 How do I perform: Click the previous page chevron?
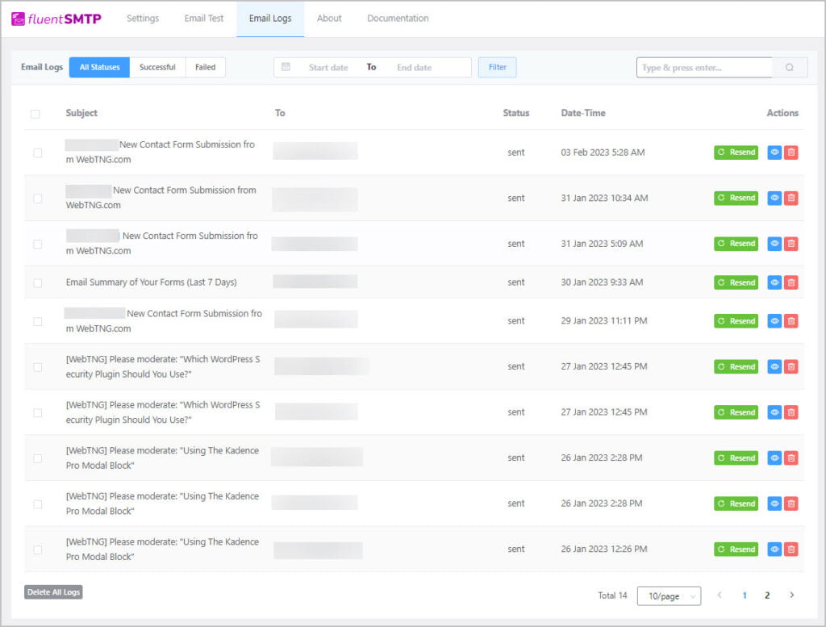click(720, 595)
